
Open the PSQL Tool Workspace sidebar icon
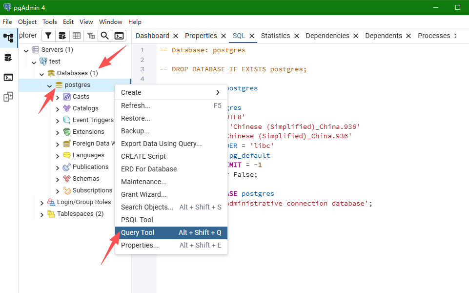[8, 78]
